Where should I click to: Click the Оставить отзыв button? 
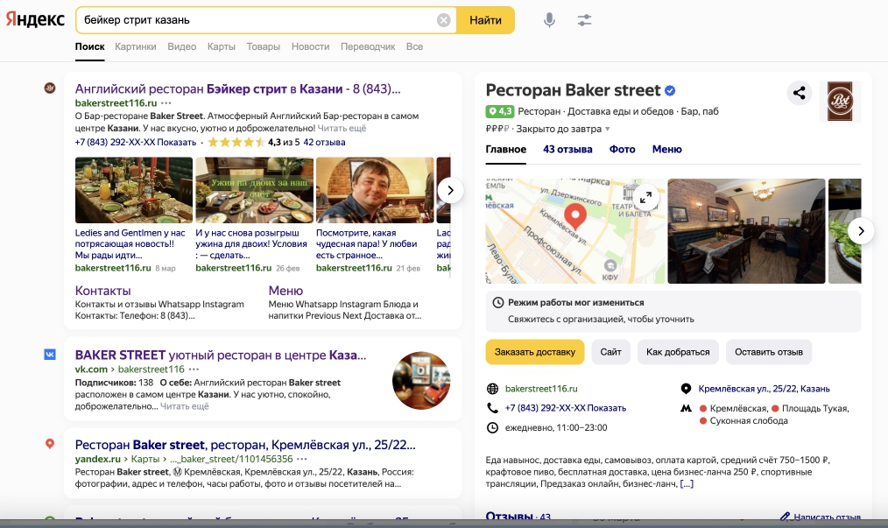click(769, 352)
